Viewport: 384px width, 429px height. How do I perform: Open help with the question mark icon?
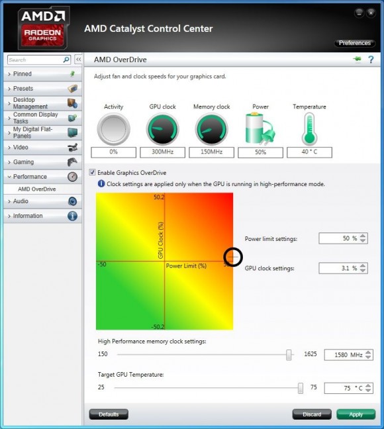coord(371,60)
